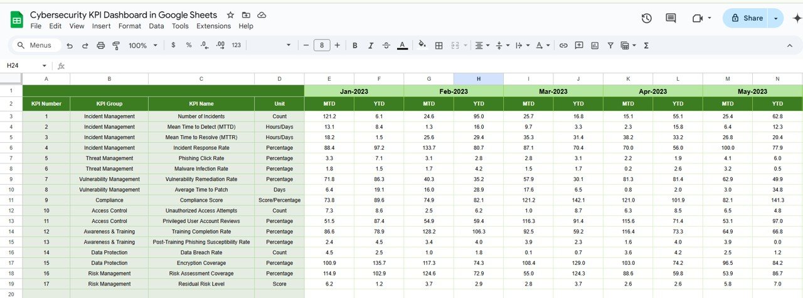The height and width of the screenshot is (298, 803).
Task: Toggle bold formatting
Action: [355, 45]
